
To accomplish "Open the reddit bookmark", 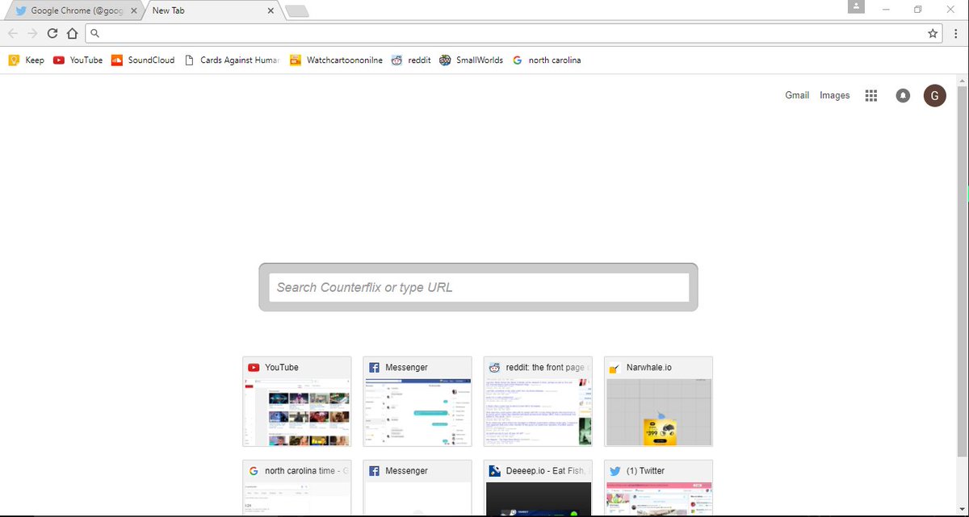I will coord(411,60).
